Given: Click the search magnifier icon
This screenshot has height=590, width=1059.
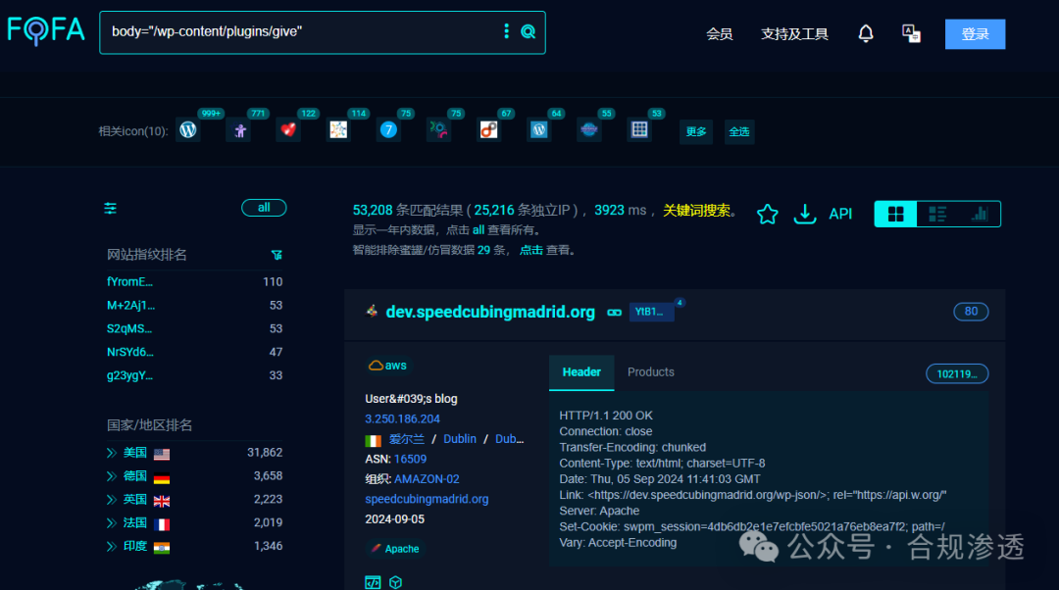Looking at the screenshot, I should click(x=529, y=31).
